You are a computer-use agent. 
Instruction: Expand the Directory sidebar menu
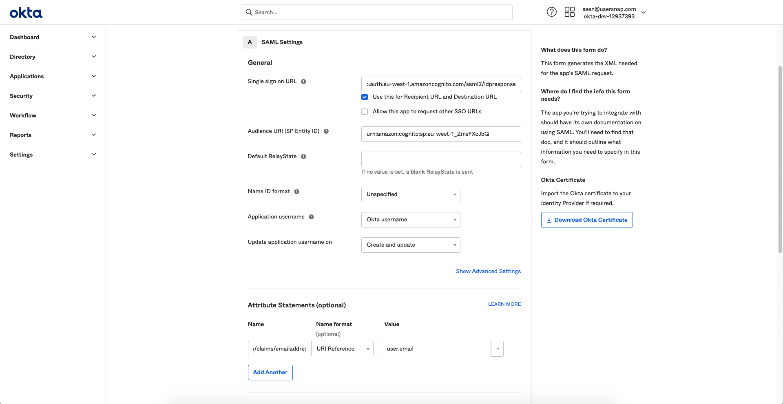(x=53, y=57)
